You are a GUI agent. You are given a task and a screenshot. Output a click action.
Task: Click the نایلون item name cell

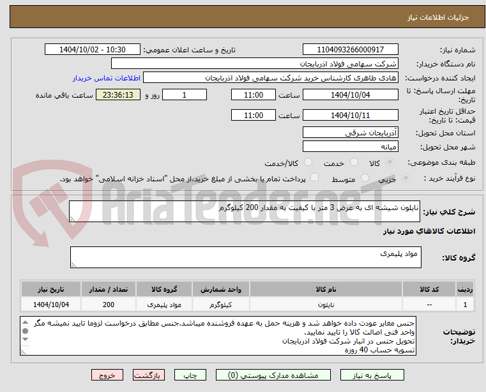click(x=326, y=305)
